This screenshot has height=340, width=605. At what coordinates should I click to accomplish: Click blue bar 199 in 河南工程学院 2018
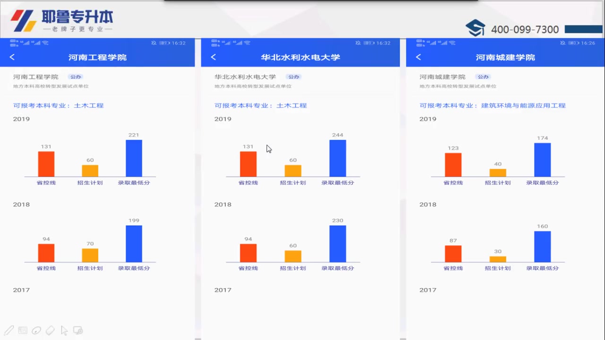click(134, 244)
